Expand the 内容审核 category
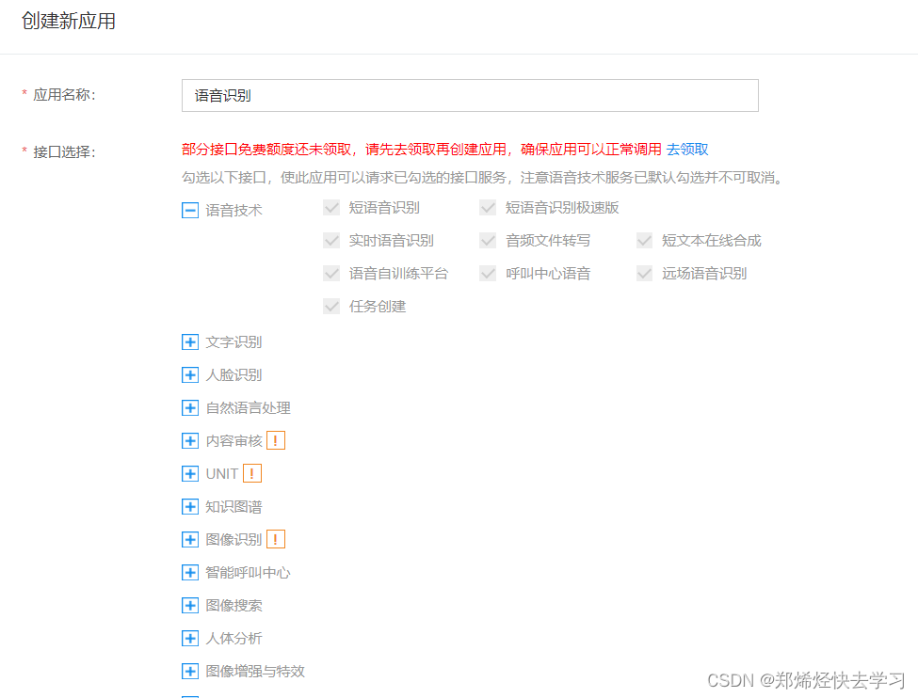Screen dimensions: 918x698 point(189,440)
